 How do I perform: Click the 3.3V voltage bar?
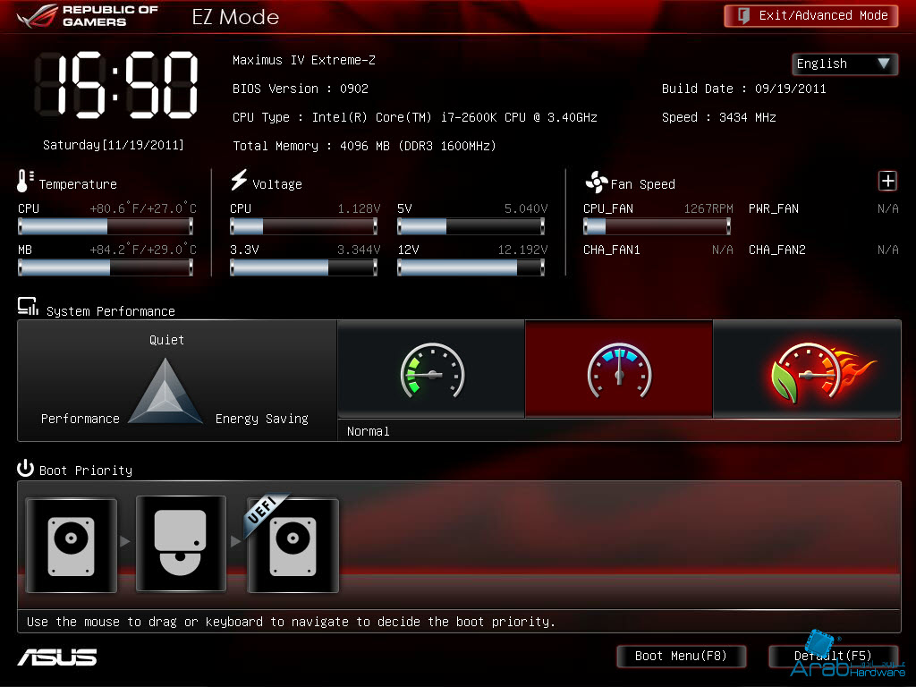(304, 267)
